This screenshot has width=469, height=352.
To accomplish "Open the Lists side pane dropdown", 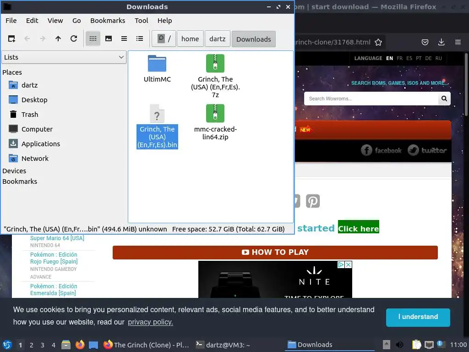I will pyautogui.click(x=64, y=57).
